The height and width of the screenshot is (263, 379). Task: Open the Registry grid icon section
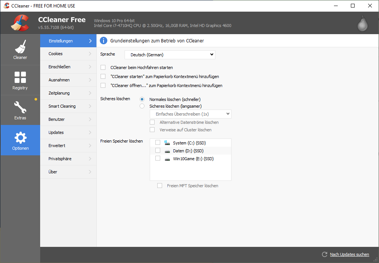click(x=20, y=80)
